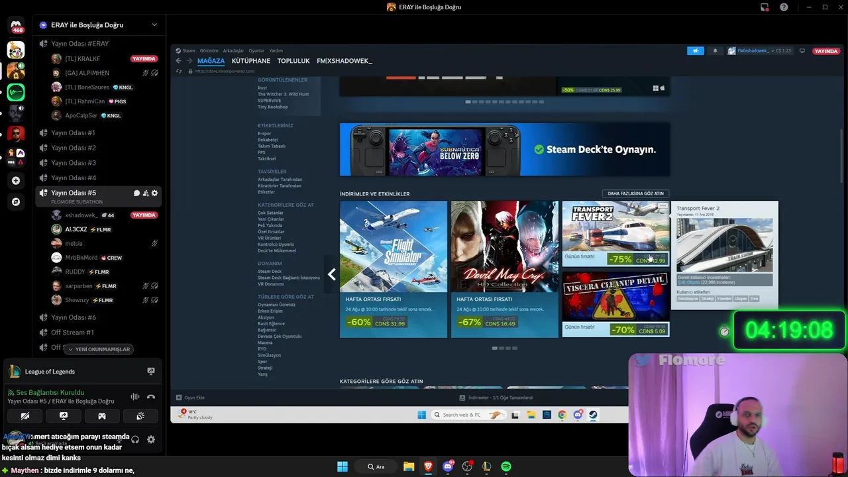Jump to Yeni Okunmamışlar unread channels

point(99,349)
